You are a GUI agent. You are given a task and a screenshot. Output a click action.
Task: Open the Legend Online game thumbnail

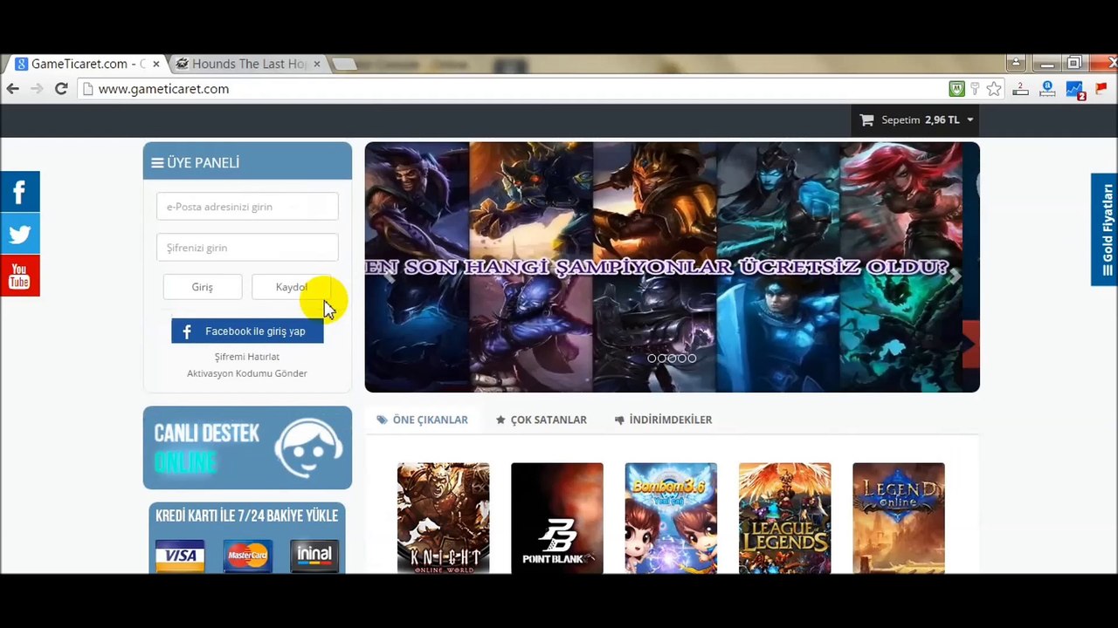pos(899,518)
